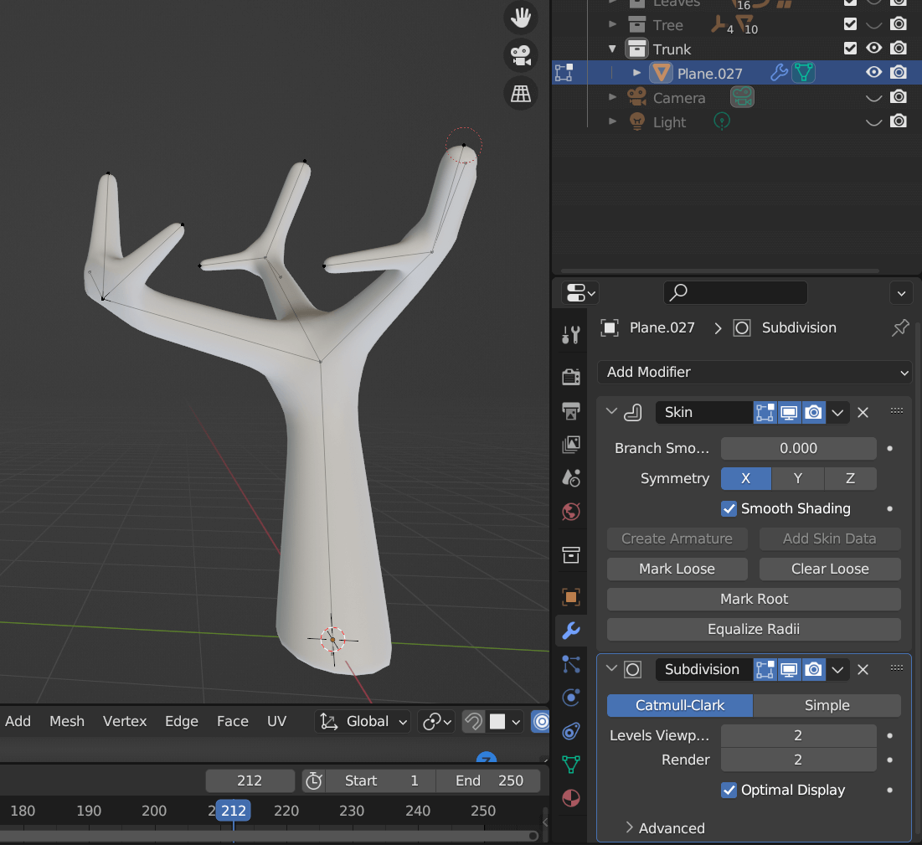This screenshot has width=922, height=845.
Task: Enable Z symmetry in Skin modifier
Action: (x=850, y=479)
